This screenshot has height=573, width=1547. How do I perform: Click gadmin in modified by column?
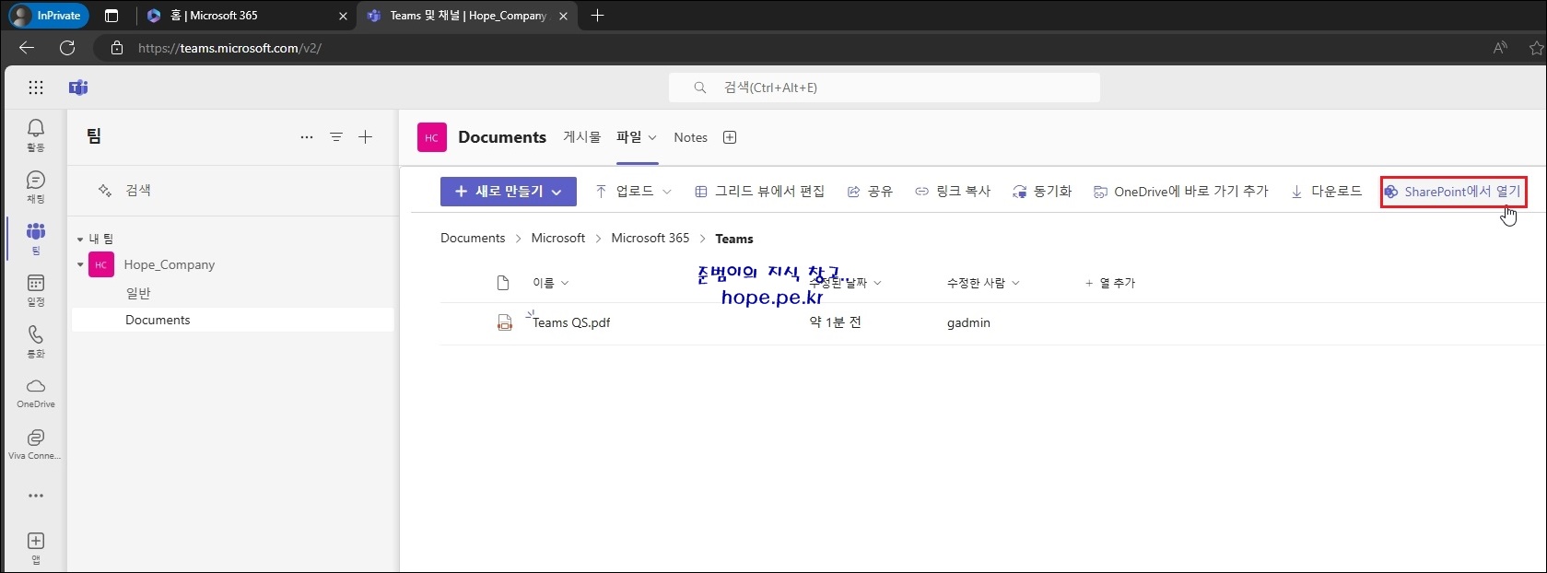point(968,322)
